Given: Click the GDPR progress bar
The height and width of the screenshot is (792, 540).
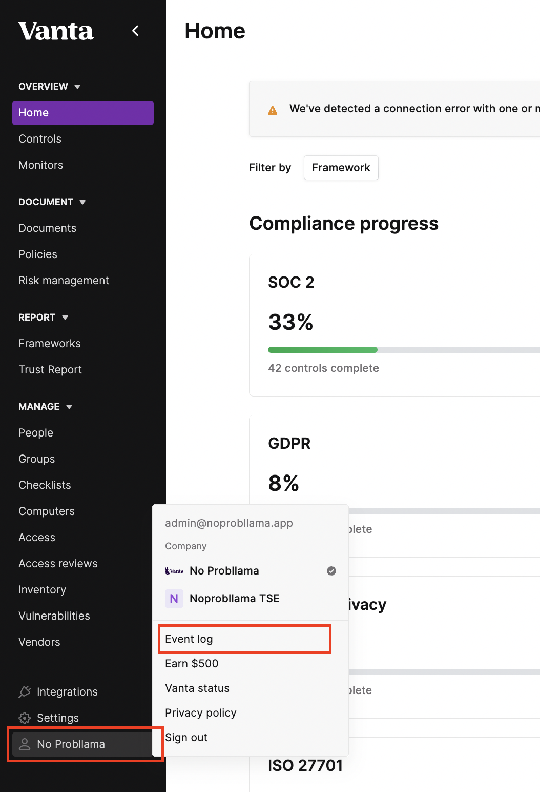Looking at the screenshot, I should 444,511.
